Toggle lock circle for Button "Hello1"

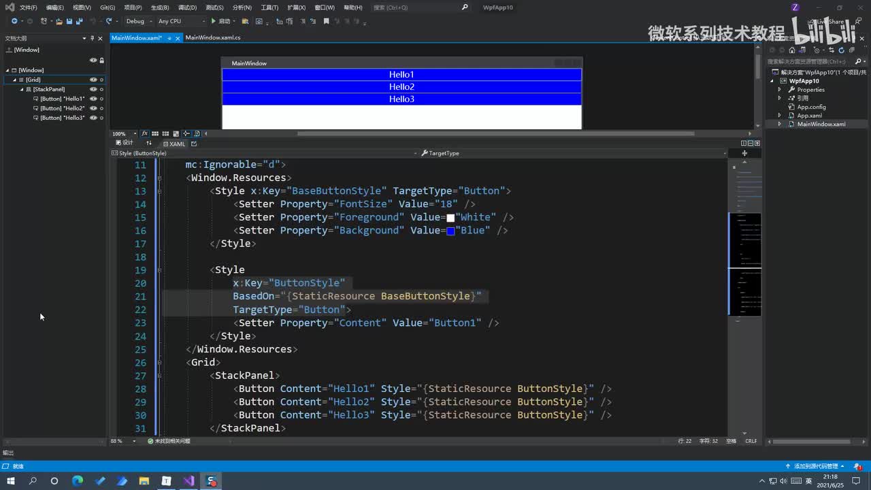pyautogui.click(x=101, y=99)
